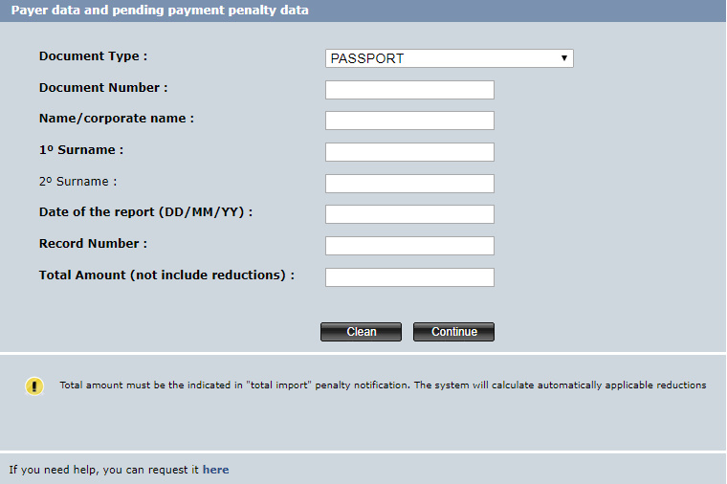This screenshot has width=727, height=484.
Task: Follow the 'here' help request link
Action: click(x=215, y=470)
